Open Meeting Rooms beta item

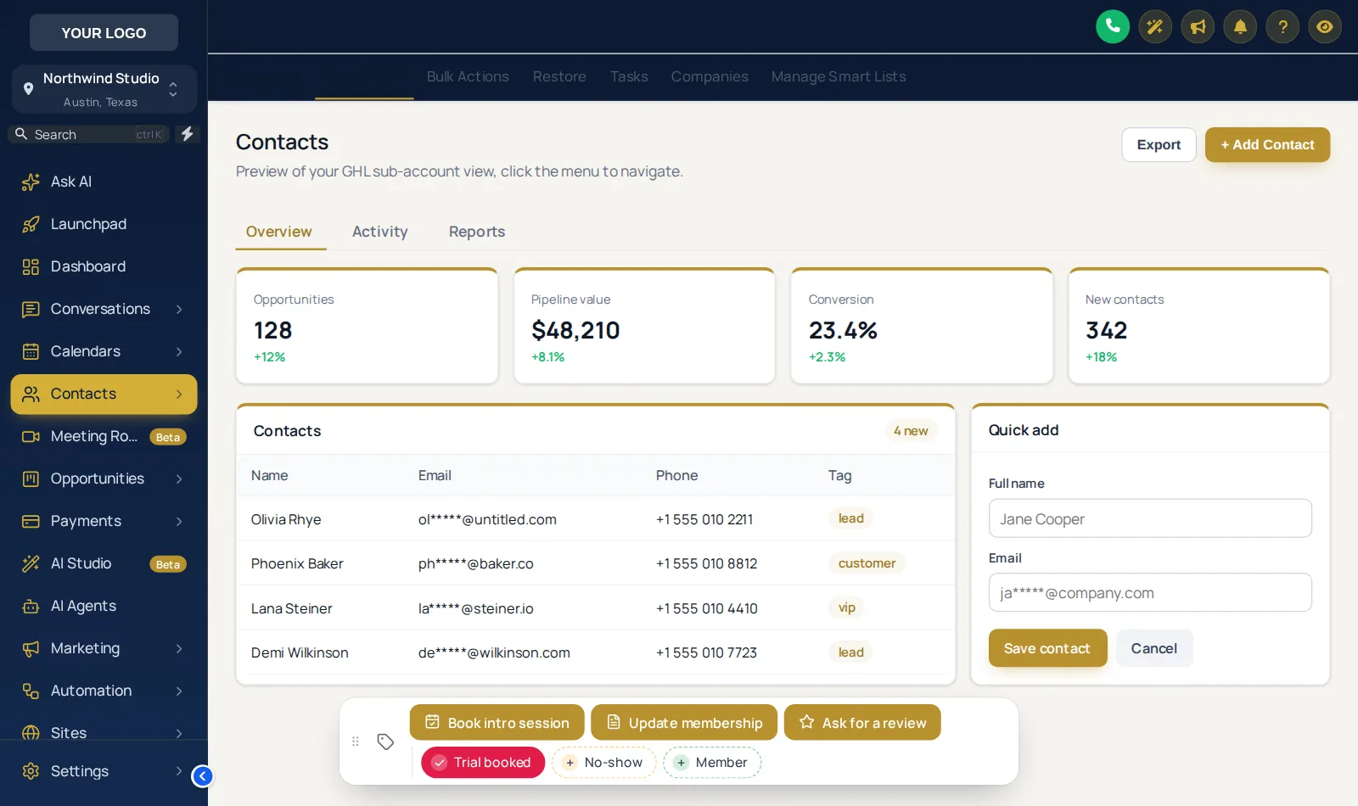(x=104, y=436)
